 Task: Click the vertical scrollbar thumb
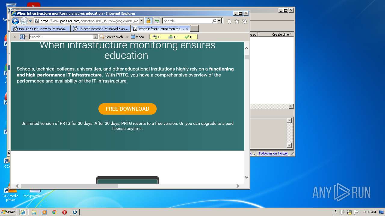click(247, 57)
